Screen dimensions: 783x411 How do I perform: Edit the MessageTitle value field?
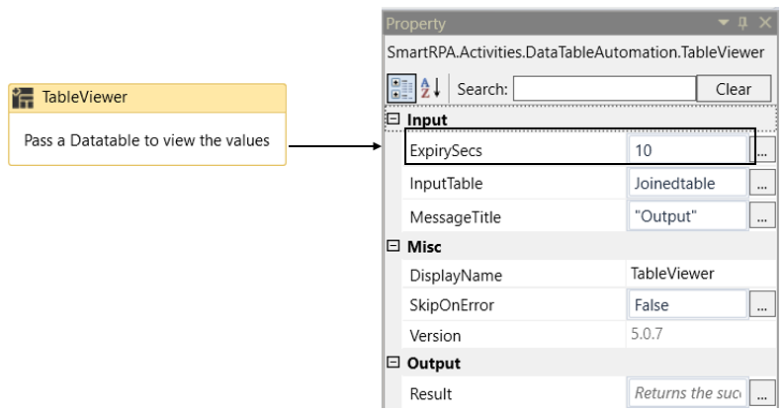point(687,215)
